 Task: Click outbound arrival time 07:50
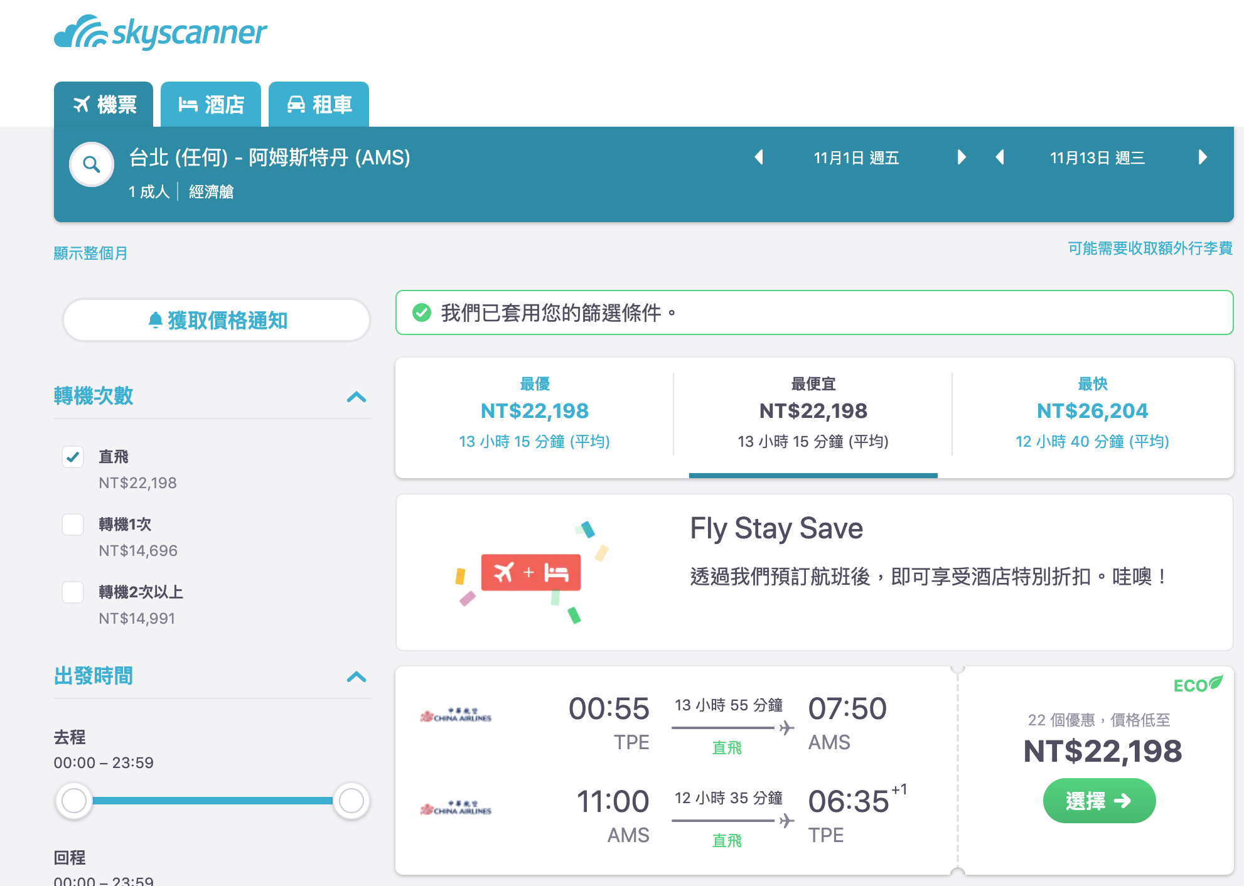[847, 709]
